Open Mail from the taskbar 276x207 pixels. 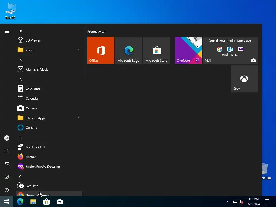click(x=60, y=202)
